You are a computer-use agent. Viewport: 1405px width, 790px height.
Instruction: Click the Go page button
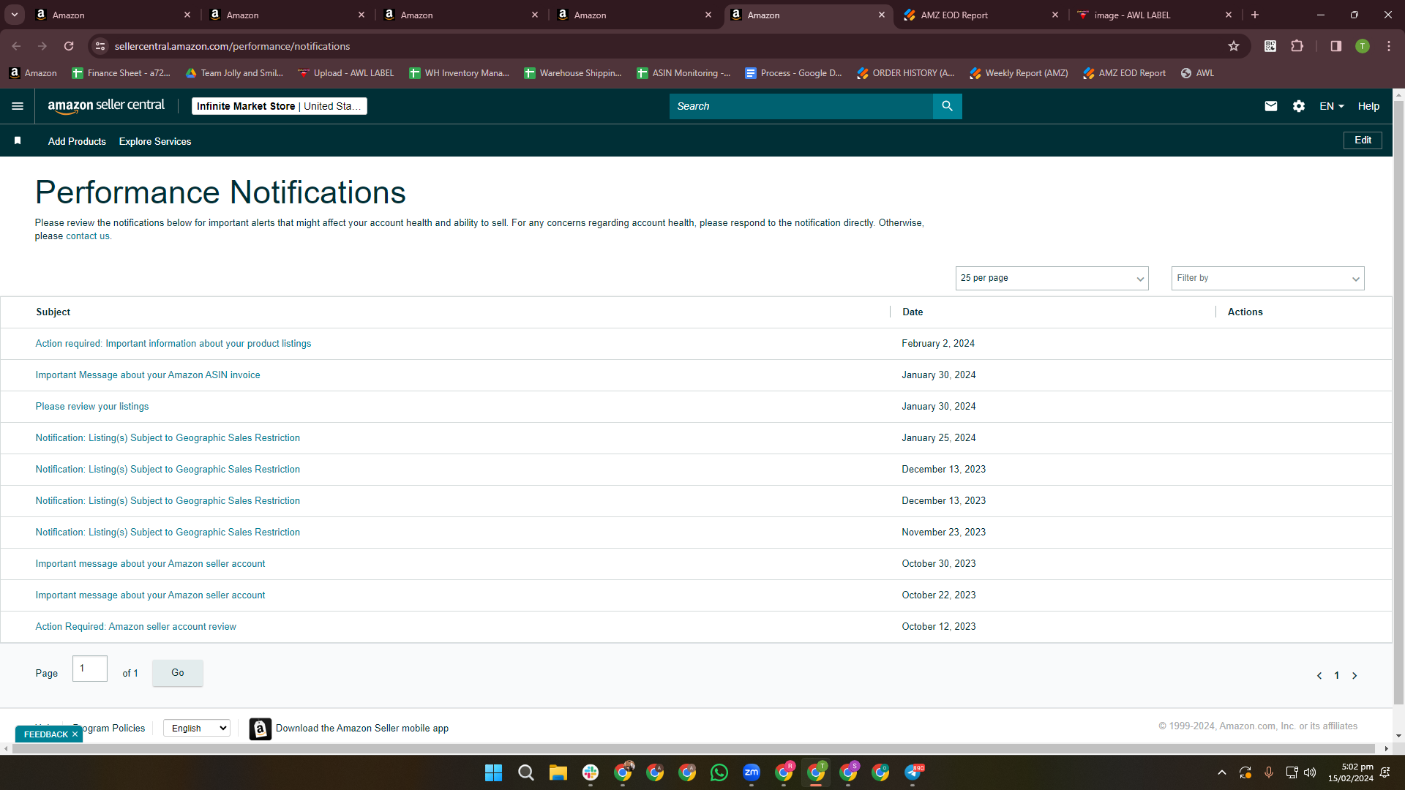(x=178, y=672)
